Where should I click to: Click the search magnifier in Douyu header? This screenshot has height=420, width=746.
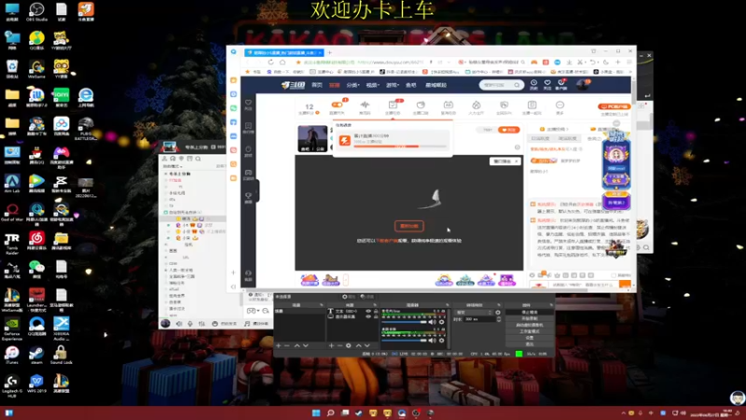click(517, 85)
